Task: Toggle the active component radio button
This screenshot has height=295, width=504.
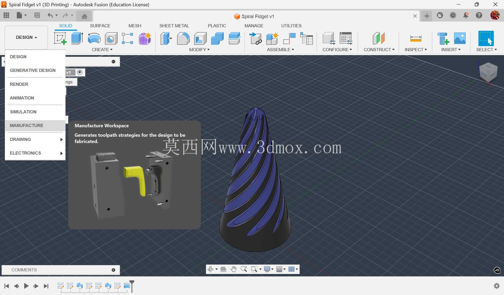Action: tap(80, 72)
